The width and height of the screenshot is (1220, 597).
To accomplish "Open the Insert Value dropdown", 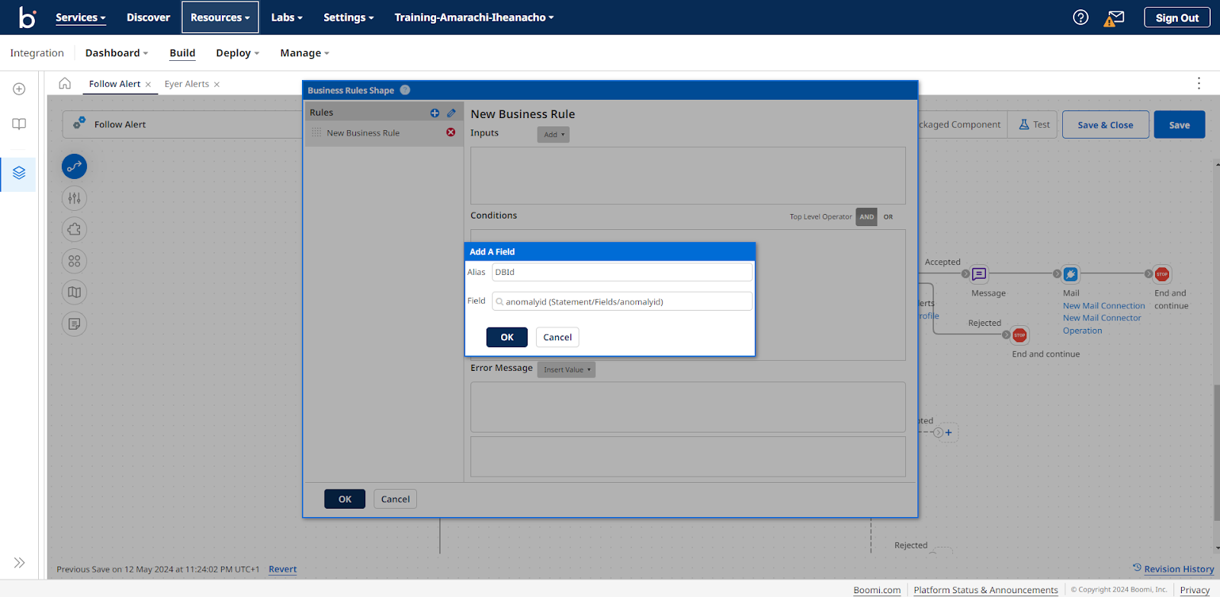I will [x=567, y=370].
